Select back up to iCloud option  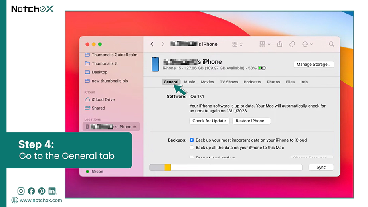(192, 140)
